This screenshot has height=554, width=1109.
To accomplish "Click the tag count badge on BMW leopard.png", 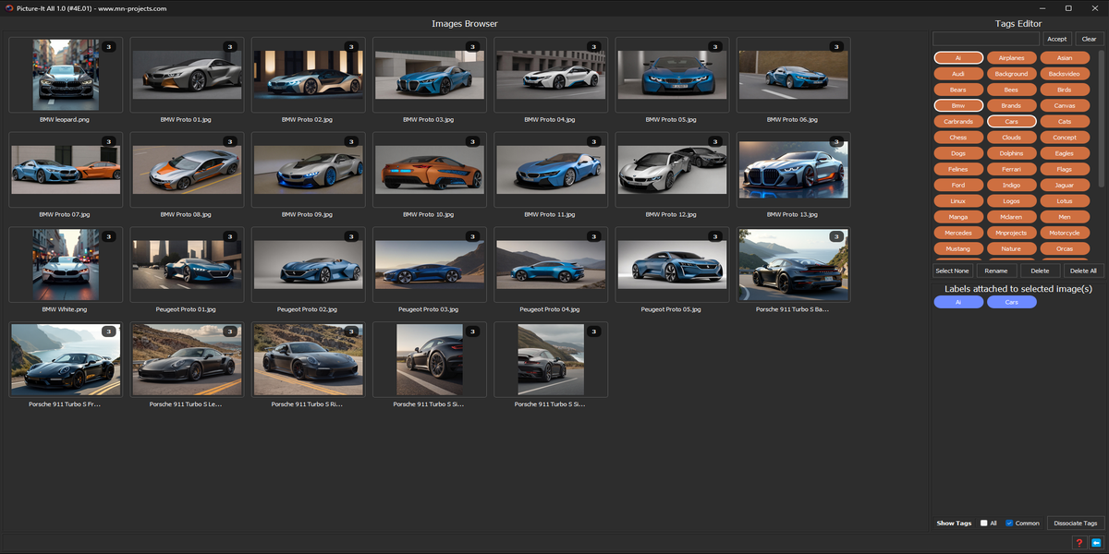I will click(x=108, y=46).
